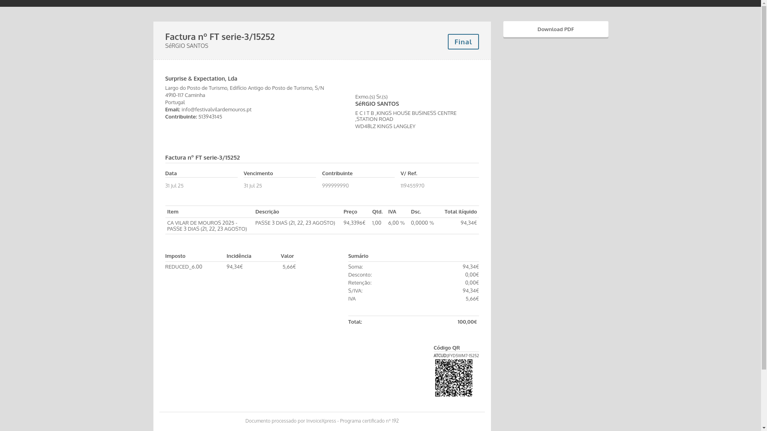767x431 pixels.
Task: Click the Sumário section heading
Action: pos(358,256)
